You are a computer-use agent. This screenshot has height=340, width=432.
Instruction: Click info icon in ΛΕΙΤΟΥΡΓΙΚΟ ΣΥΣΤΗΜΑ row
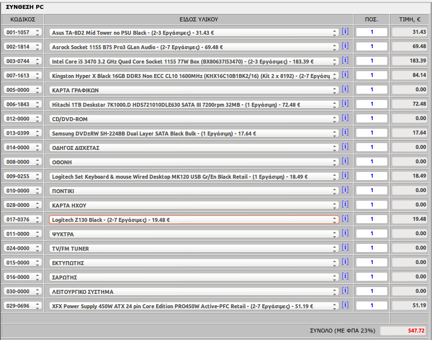click(x=345, y=290)
